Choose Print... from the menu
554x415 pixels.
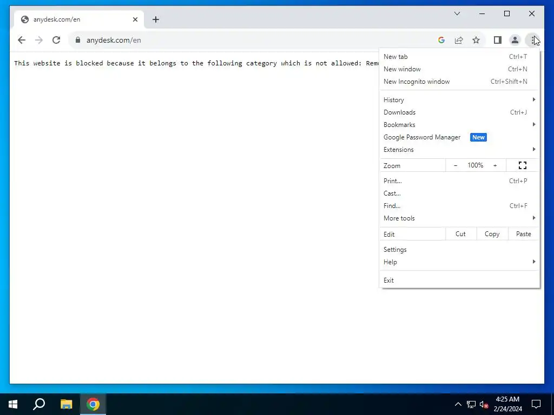pyautogui.click(x=459, y=180)
